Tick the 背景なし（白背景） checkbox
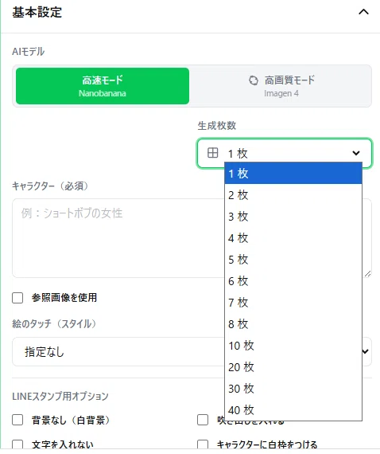Viewport: 380px width, 454px height. 17,420
